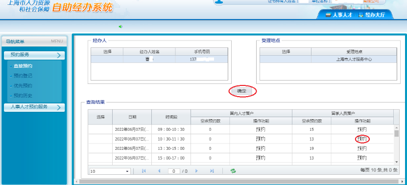Open the 人事人才 section tab
407x185 pixels.
coord(339,15)
